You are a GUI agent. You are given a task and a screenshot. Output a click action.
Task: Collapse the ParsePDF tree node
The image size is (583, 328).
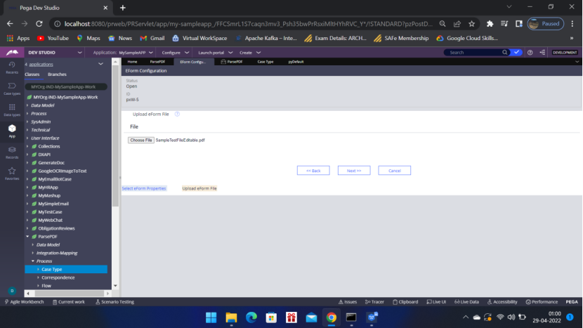click(27, 237)
